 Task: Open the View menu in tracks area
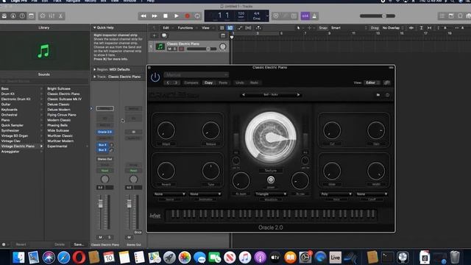pyautogui.click(x=205, y=28)
